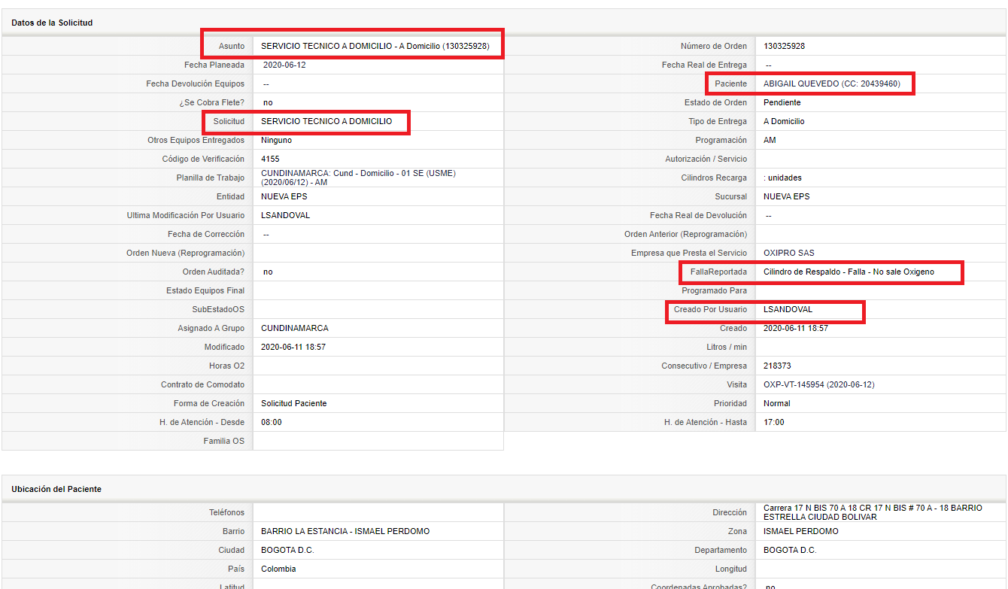Click the FallaReportada value Cilindro de Respaldo - Falla
This screenshot has width=1008, height=589.
tap(849, 272)
